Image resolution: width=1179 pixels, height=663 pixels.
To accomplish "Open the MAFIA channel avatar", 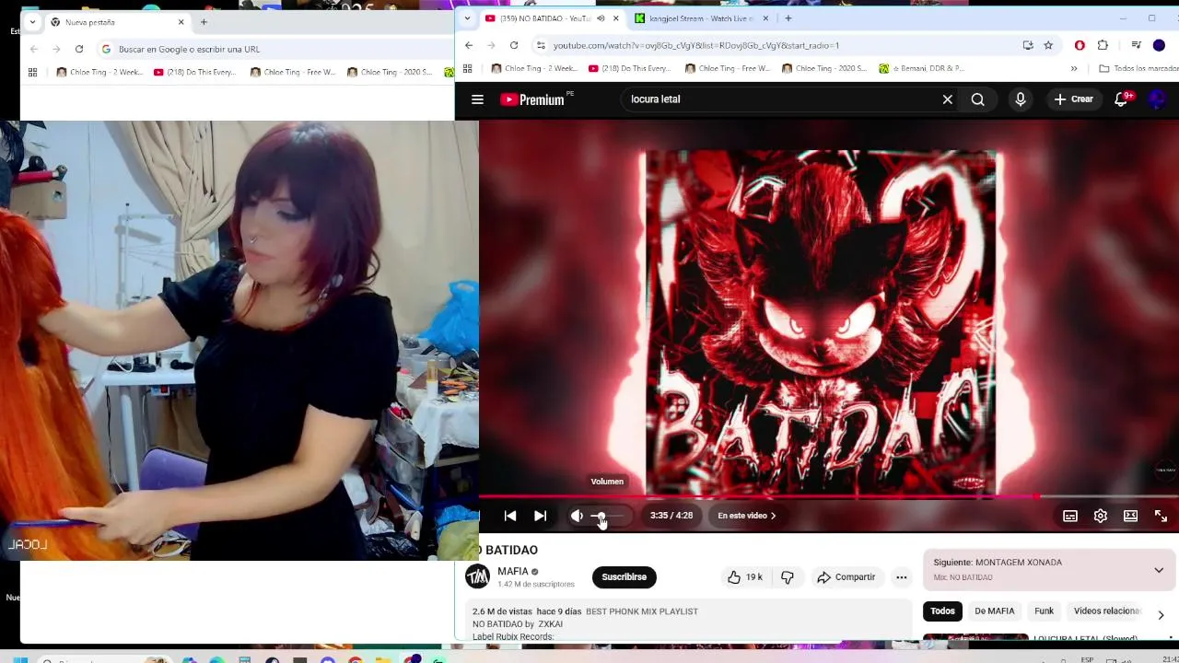I will point(477,576).
